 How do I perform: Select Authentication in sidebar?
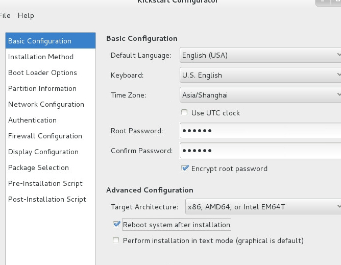(51, 121)
